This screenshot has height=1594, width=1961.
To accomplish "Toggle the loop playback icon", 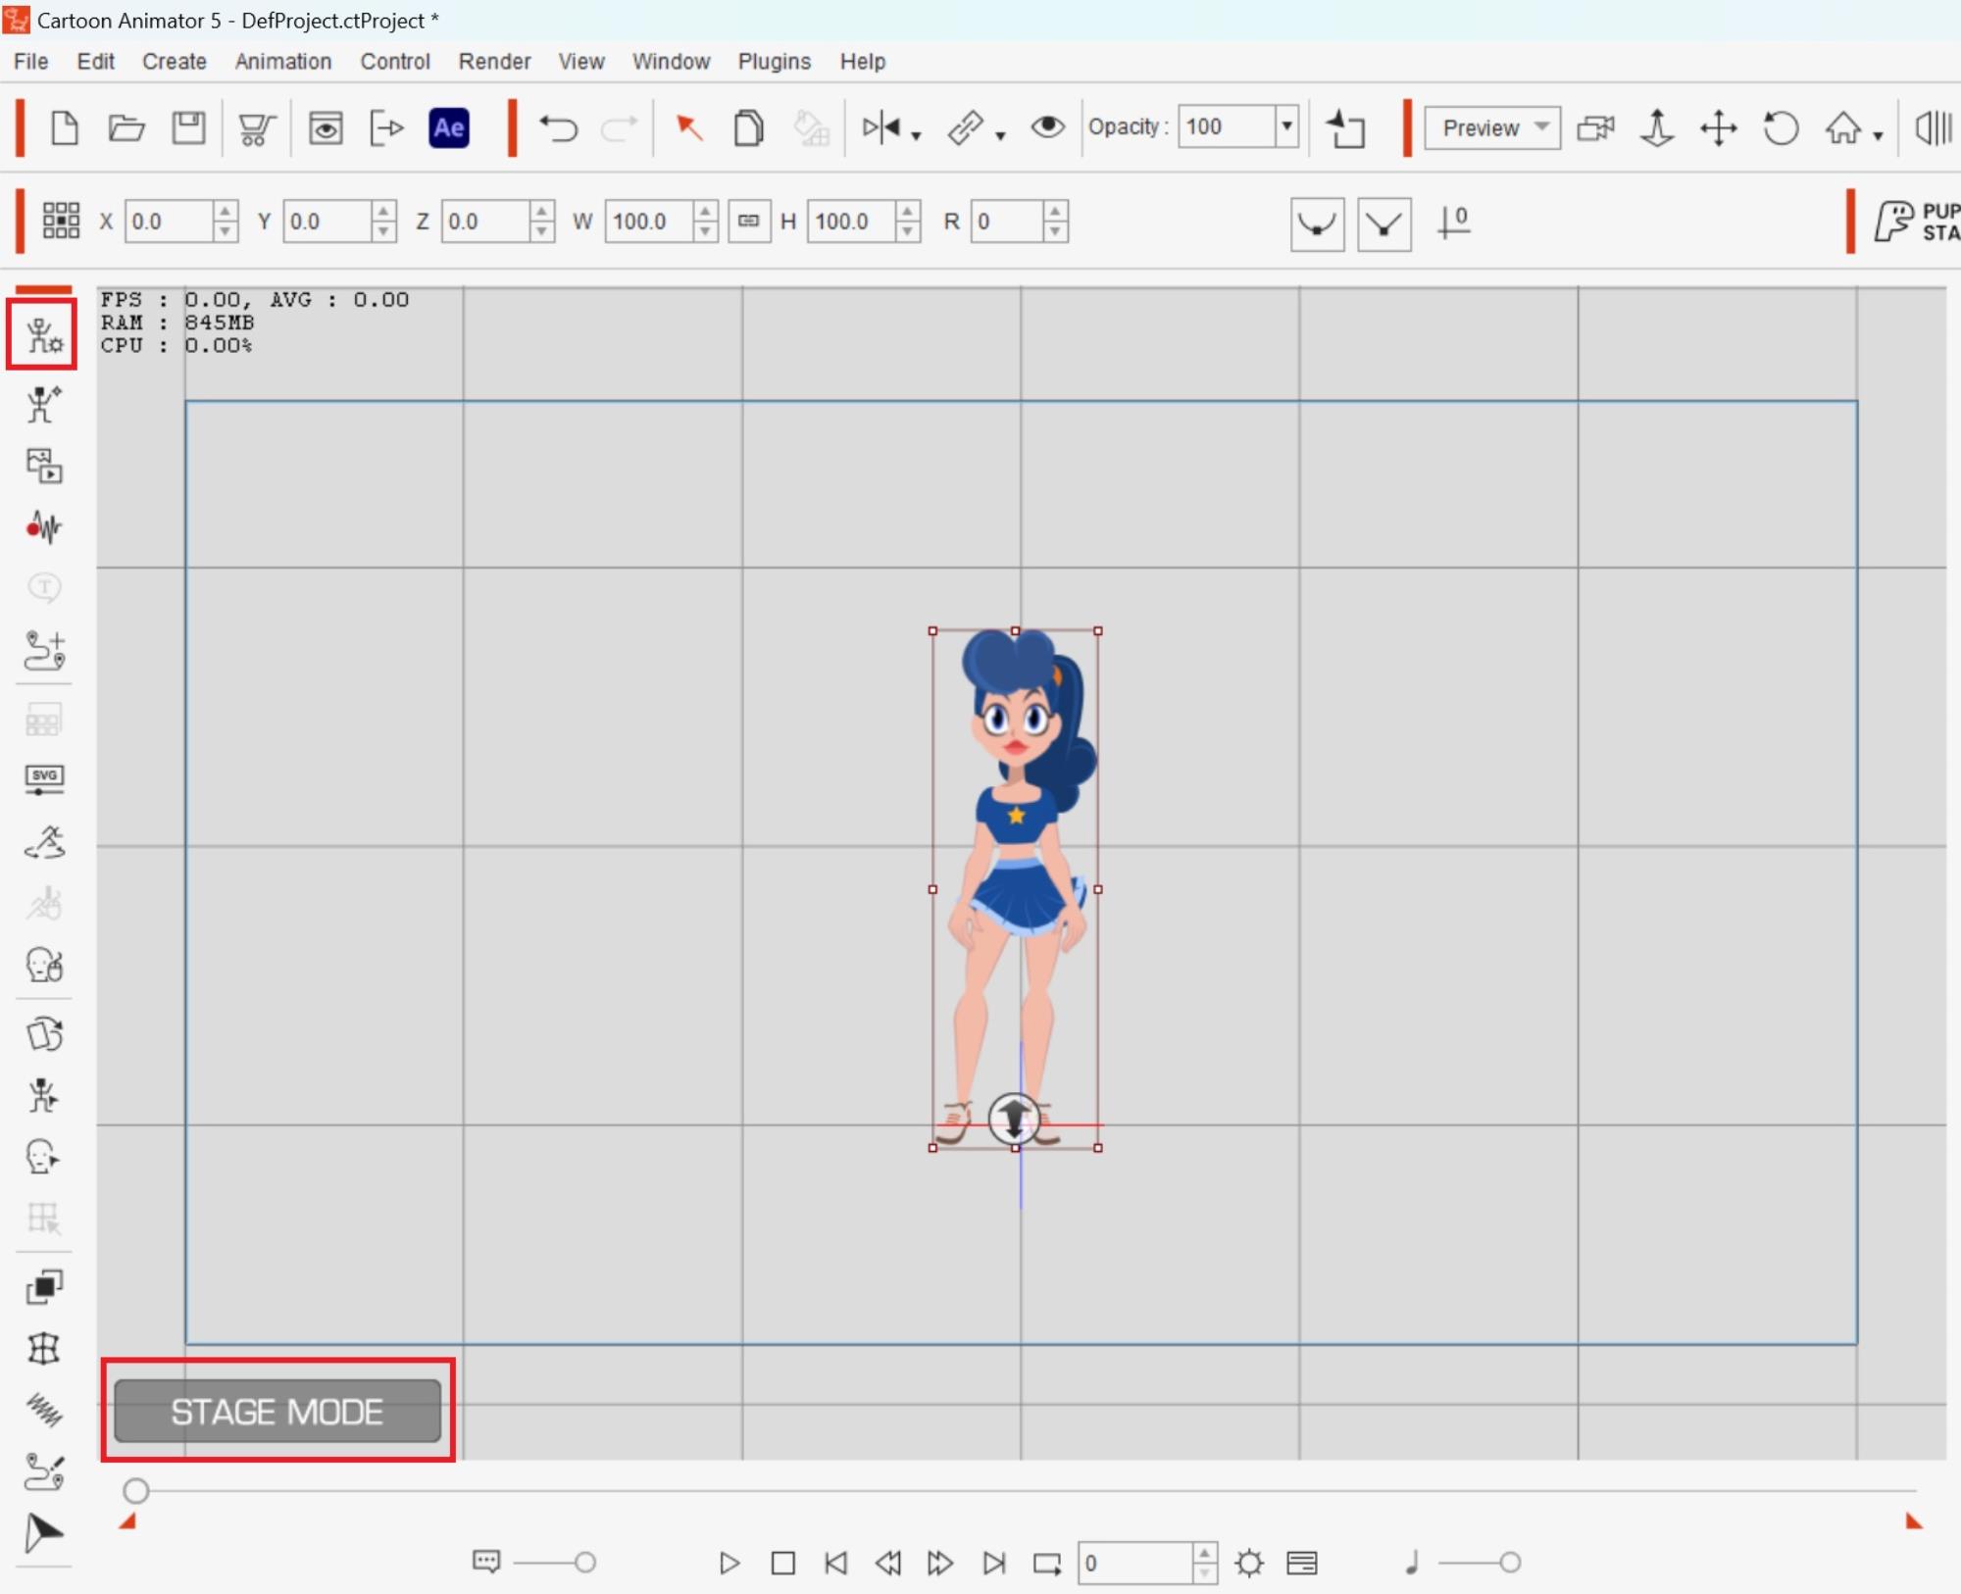I will pyautogui.click(x=1046, y=1563).
